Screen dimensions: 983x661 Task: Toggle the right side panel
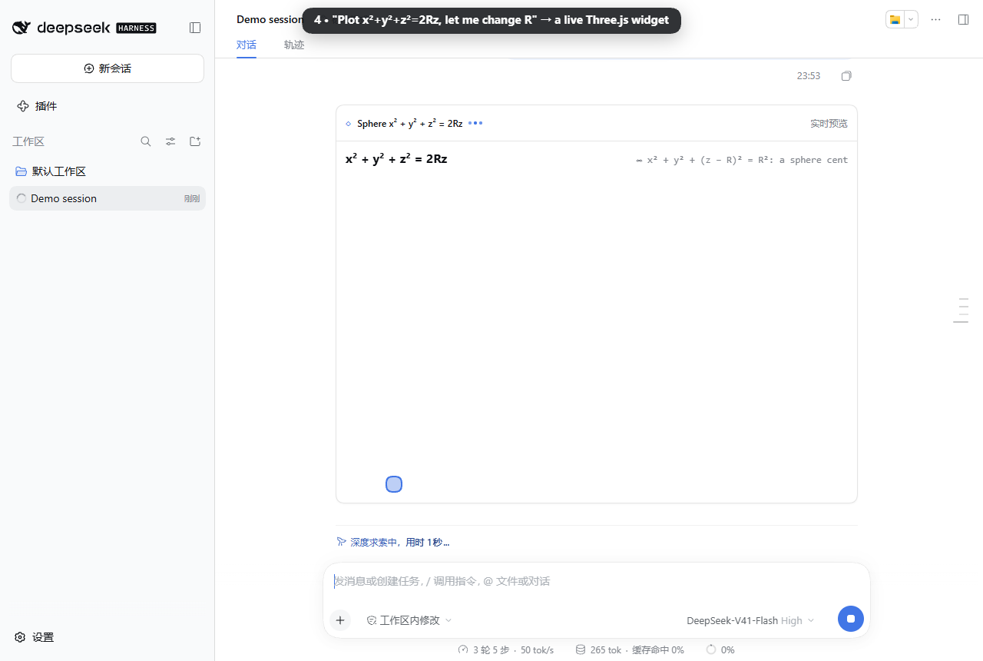point(963,19)
